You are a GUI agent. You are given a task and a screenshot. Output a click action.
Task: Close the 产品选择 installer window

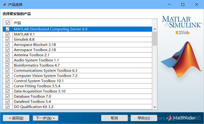(x=197, y=4)
